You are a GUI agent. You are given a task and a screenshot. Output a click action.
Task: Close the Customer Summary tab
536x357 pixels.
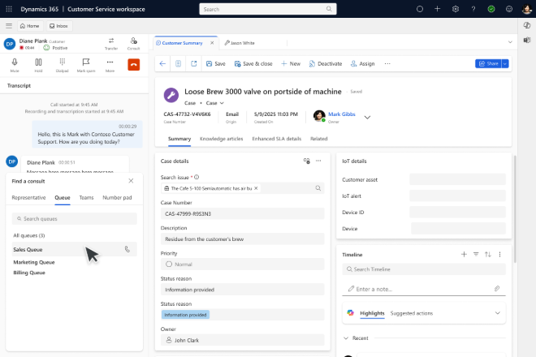(212, 43)
